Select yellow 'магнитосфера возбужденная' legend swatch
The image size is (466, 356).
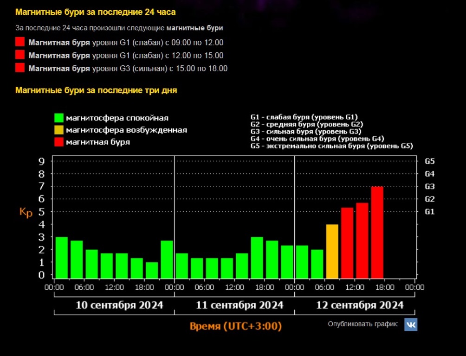coord(58,130)
